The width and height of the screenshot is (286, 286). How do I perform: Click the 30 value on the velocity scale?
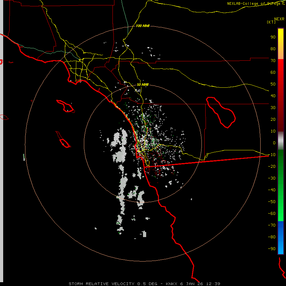click(273, 108)
